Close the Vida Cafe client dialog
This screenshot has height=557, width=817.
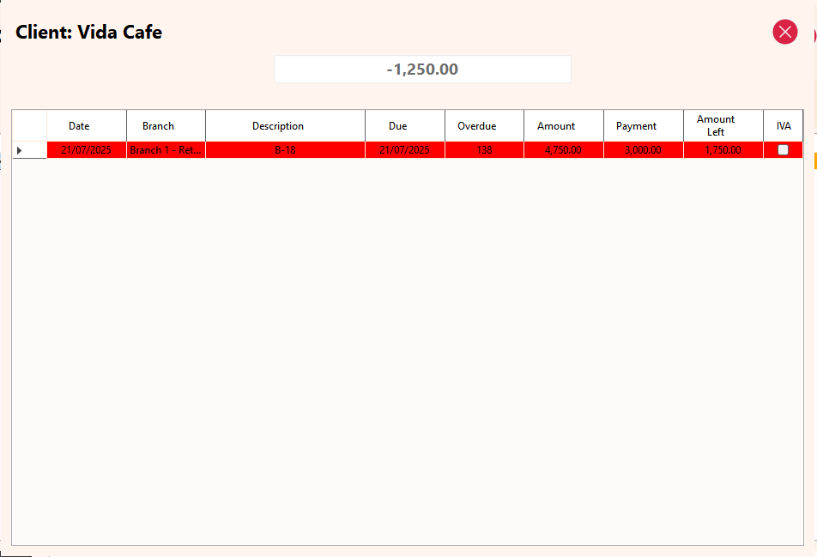click(x=784, y=32)
